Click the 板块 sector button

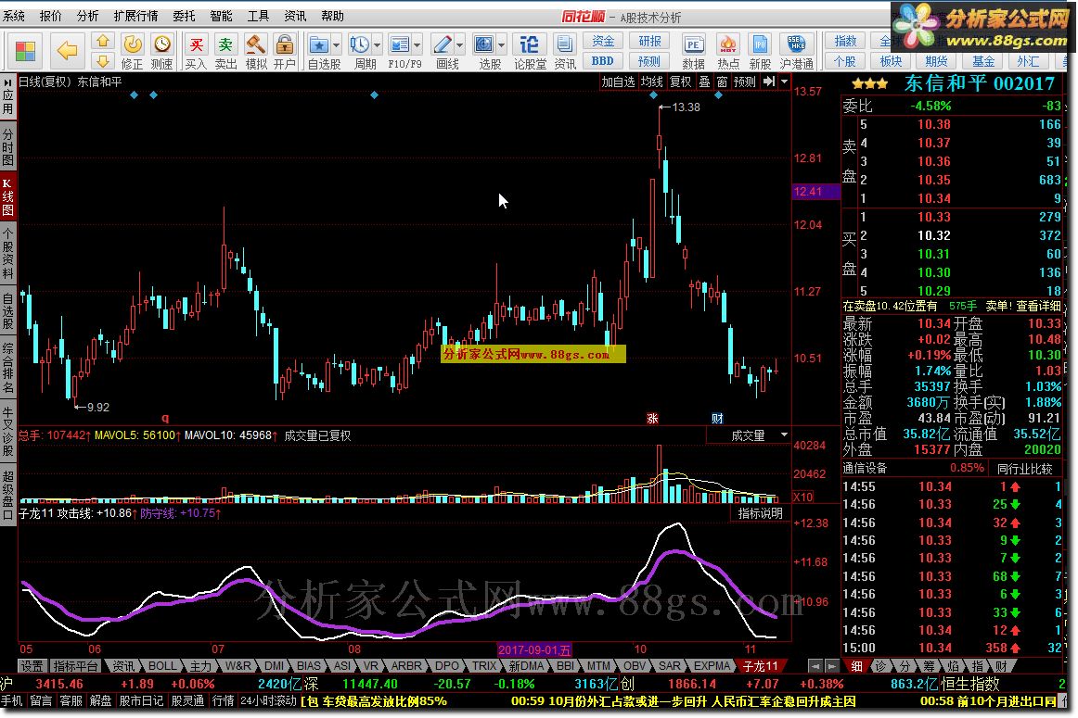891,61
